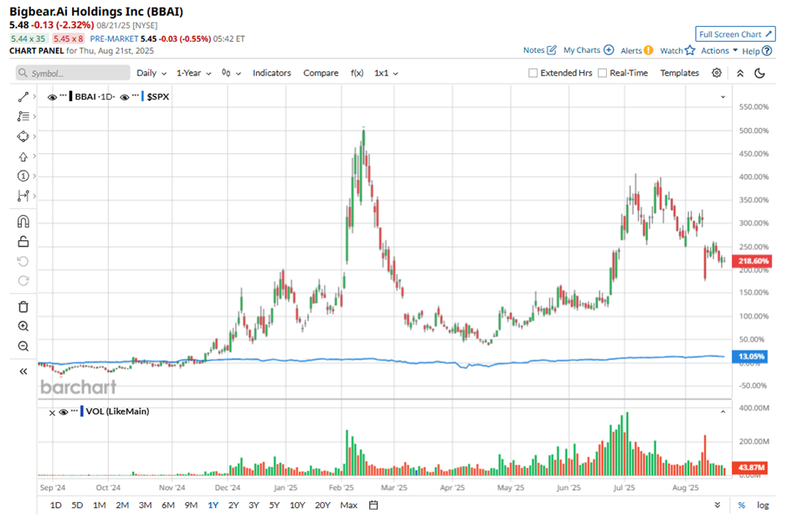Open the Indicators menu
The width and height of the screenshot is (787, 523).
pyautogui.click(x=271, y=73)
